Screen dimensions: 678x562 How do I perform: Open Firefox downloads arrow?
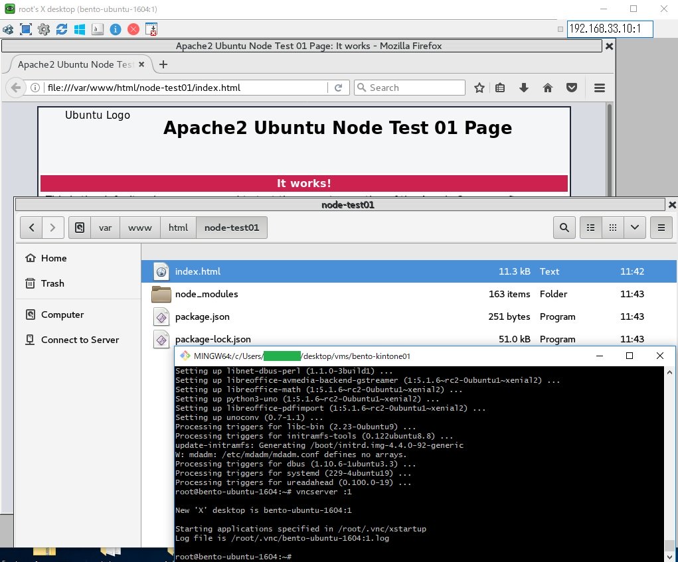[524, 88]
